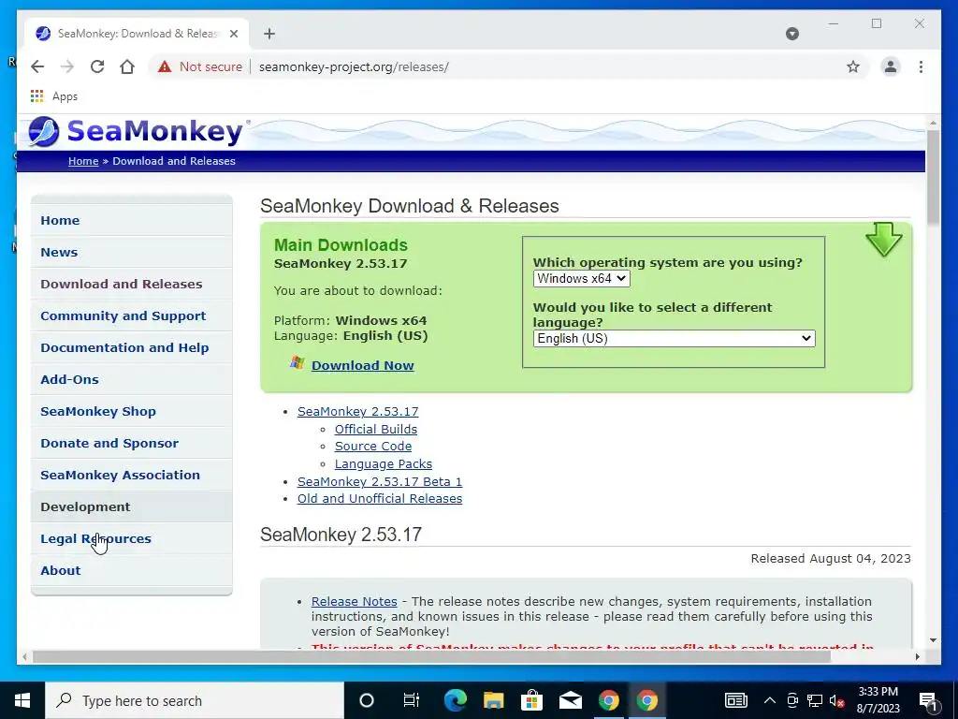958x719 pixels.
Task: Open the Apps bookmarks shortcut
Action: pyautogui.click(x=53, y=96)
